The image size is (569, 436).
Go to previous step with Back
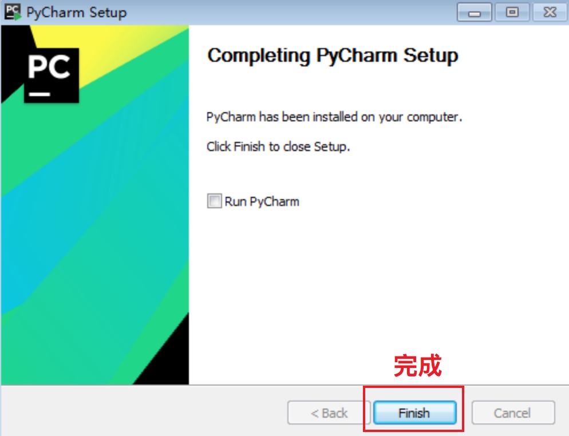pos(329,413)
